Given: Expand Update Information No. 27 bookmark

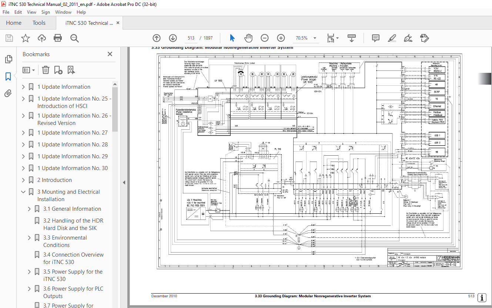Looking at the screenshot, I should (23, 133).
